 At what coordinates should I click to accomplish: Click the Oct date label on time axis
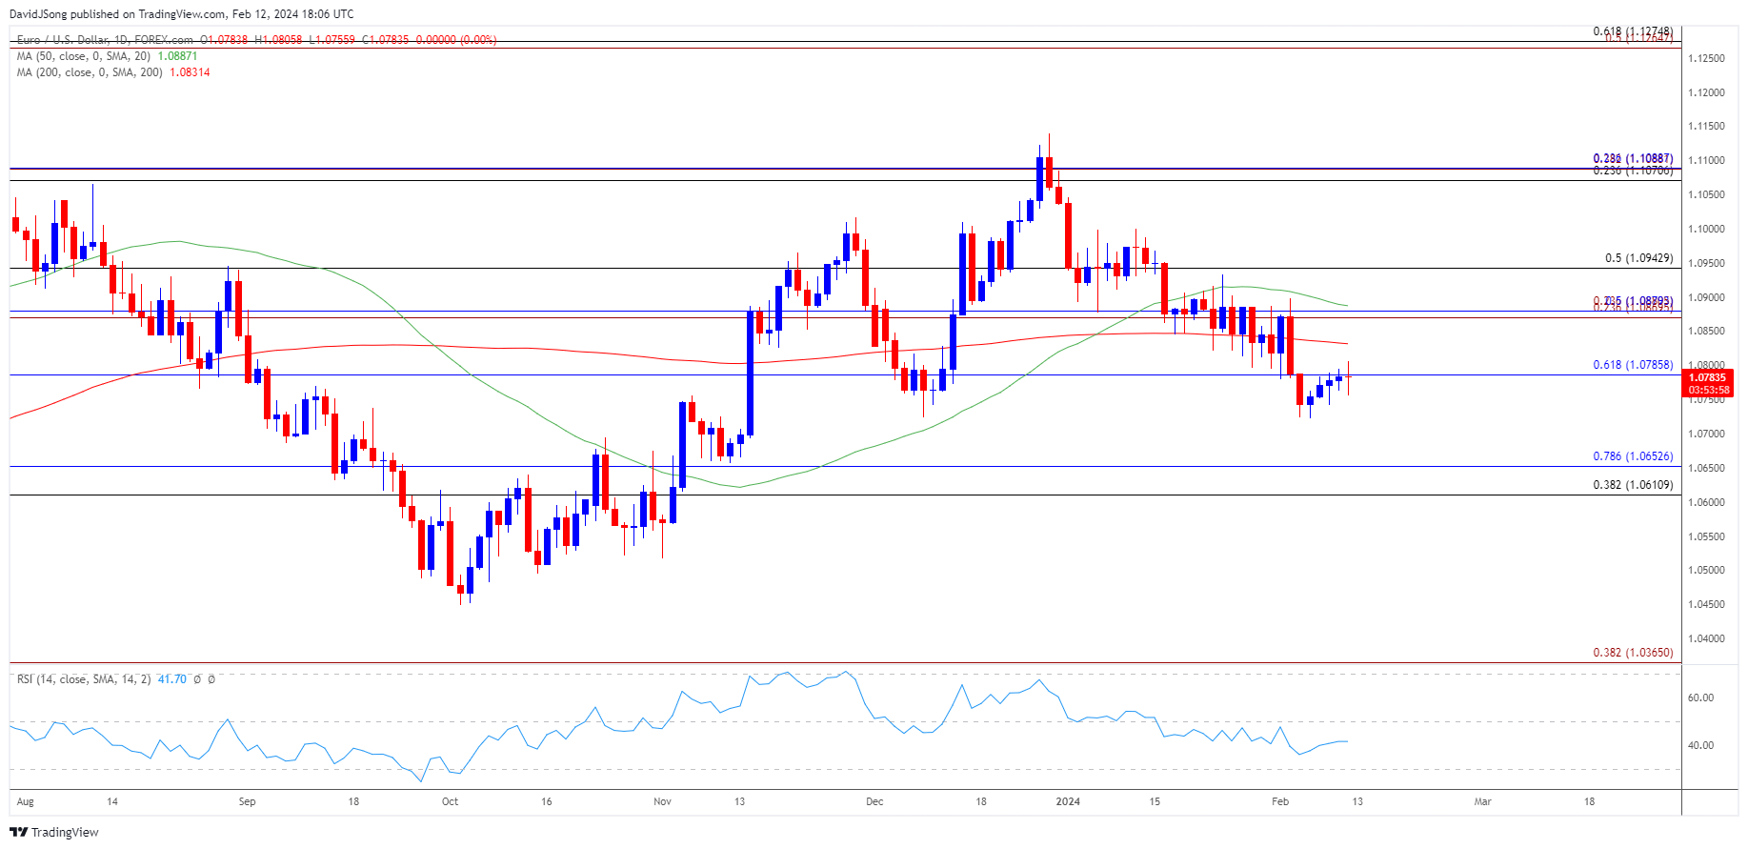click(x=451, y=801)
